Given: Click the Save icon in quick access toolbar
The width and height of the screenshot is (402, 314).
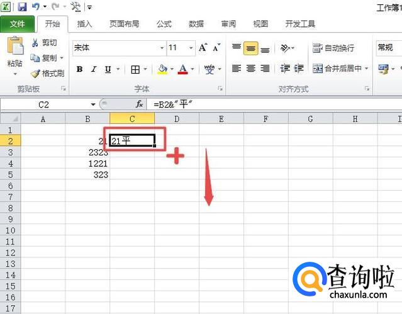Looking at the screenshot, I should coord(22,7).
